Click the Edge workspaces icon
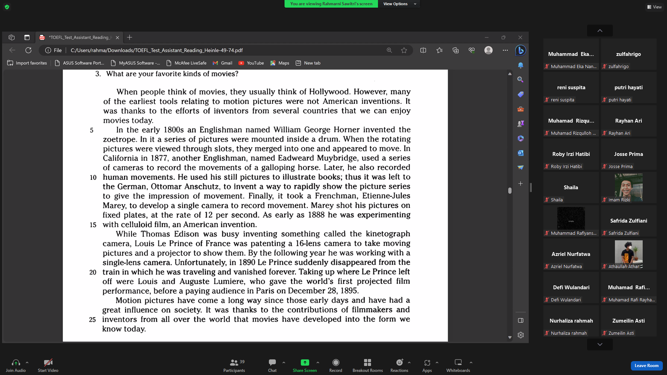Image resolution: width=667 pixels, height=375 pixels. tap(11, 37)
